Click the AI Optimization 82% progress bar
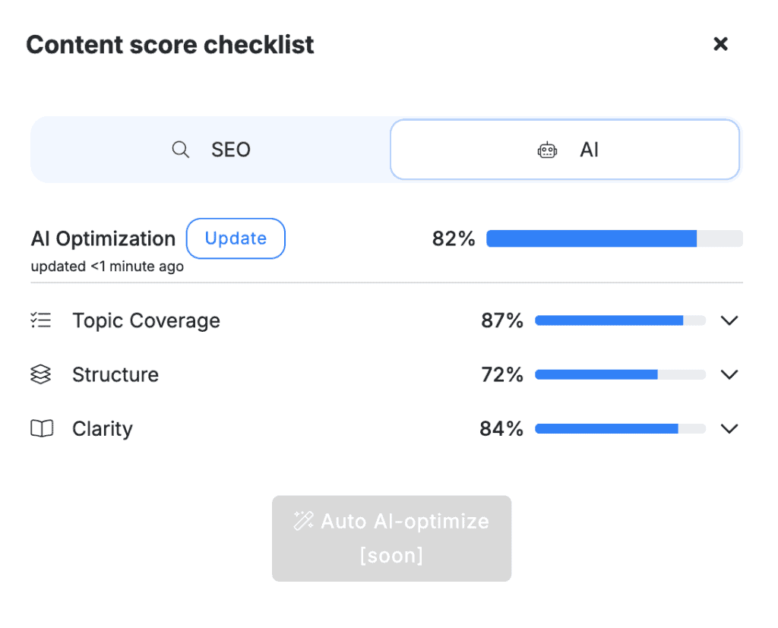The width and height of the screenshot is (778, 628). point(614,239)
